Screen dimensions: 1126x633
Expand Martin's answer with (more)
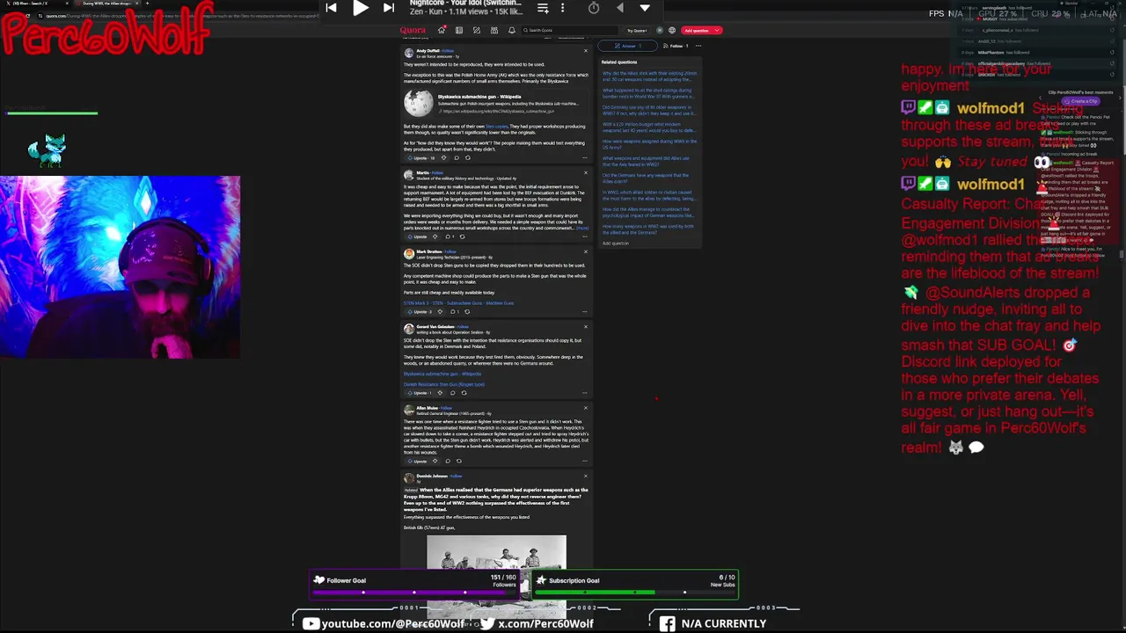pos(581,228)
